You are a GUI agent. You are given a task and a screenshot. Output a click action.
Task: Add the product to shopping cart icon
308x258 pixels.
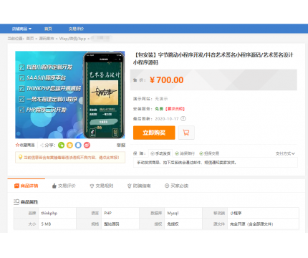pos(186,133)
